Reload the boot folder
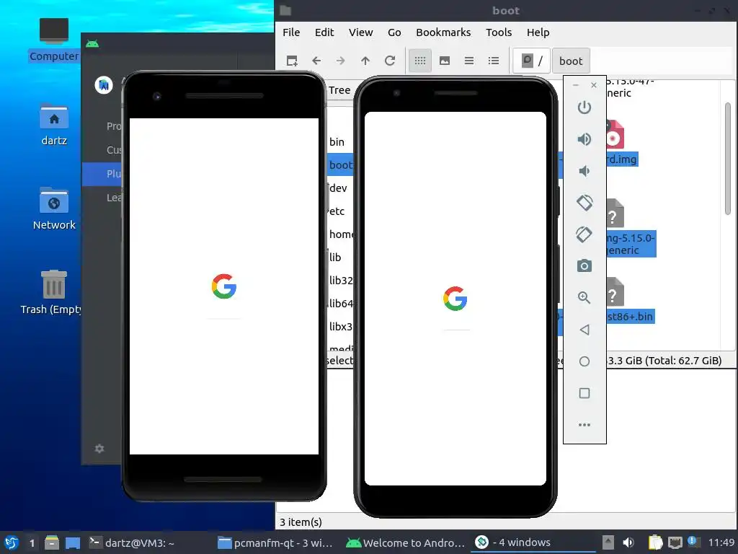Viewport: 738px width, 554px height. [x=390, y=61]
